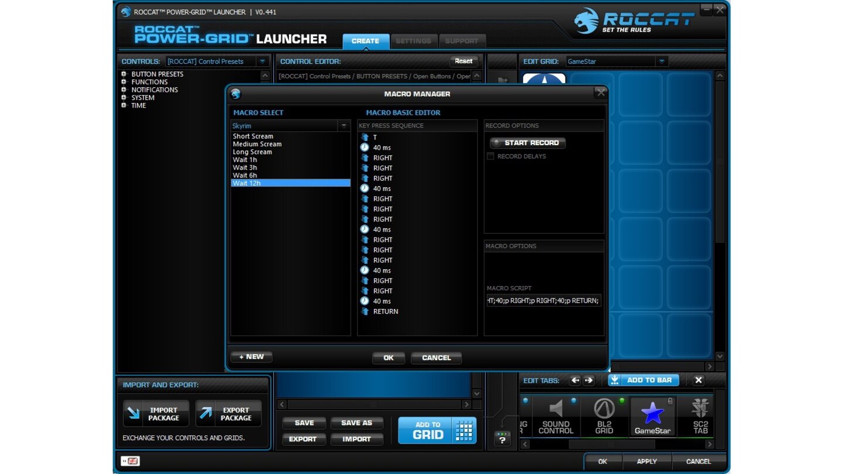Click the Controls list scroll up arrow
Screen dimensions: 844x474
[x=265, y=75]
